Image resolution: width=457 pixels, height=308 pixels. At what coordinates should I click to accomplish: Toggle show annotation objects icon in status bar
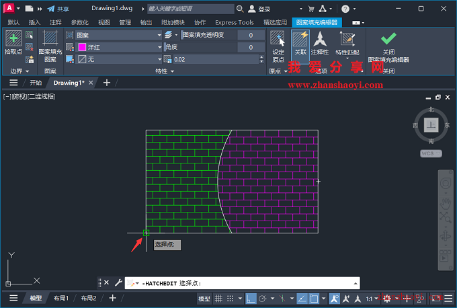click(334, 299)
